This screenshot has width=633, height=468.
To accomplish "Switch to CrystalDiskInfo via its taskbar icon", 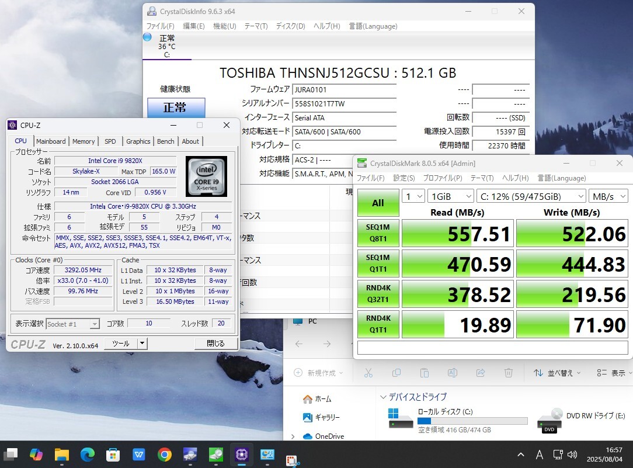I will [x=190, y=455].
